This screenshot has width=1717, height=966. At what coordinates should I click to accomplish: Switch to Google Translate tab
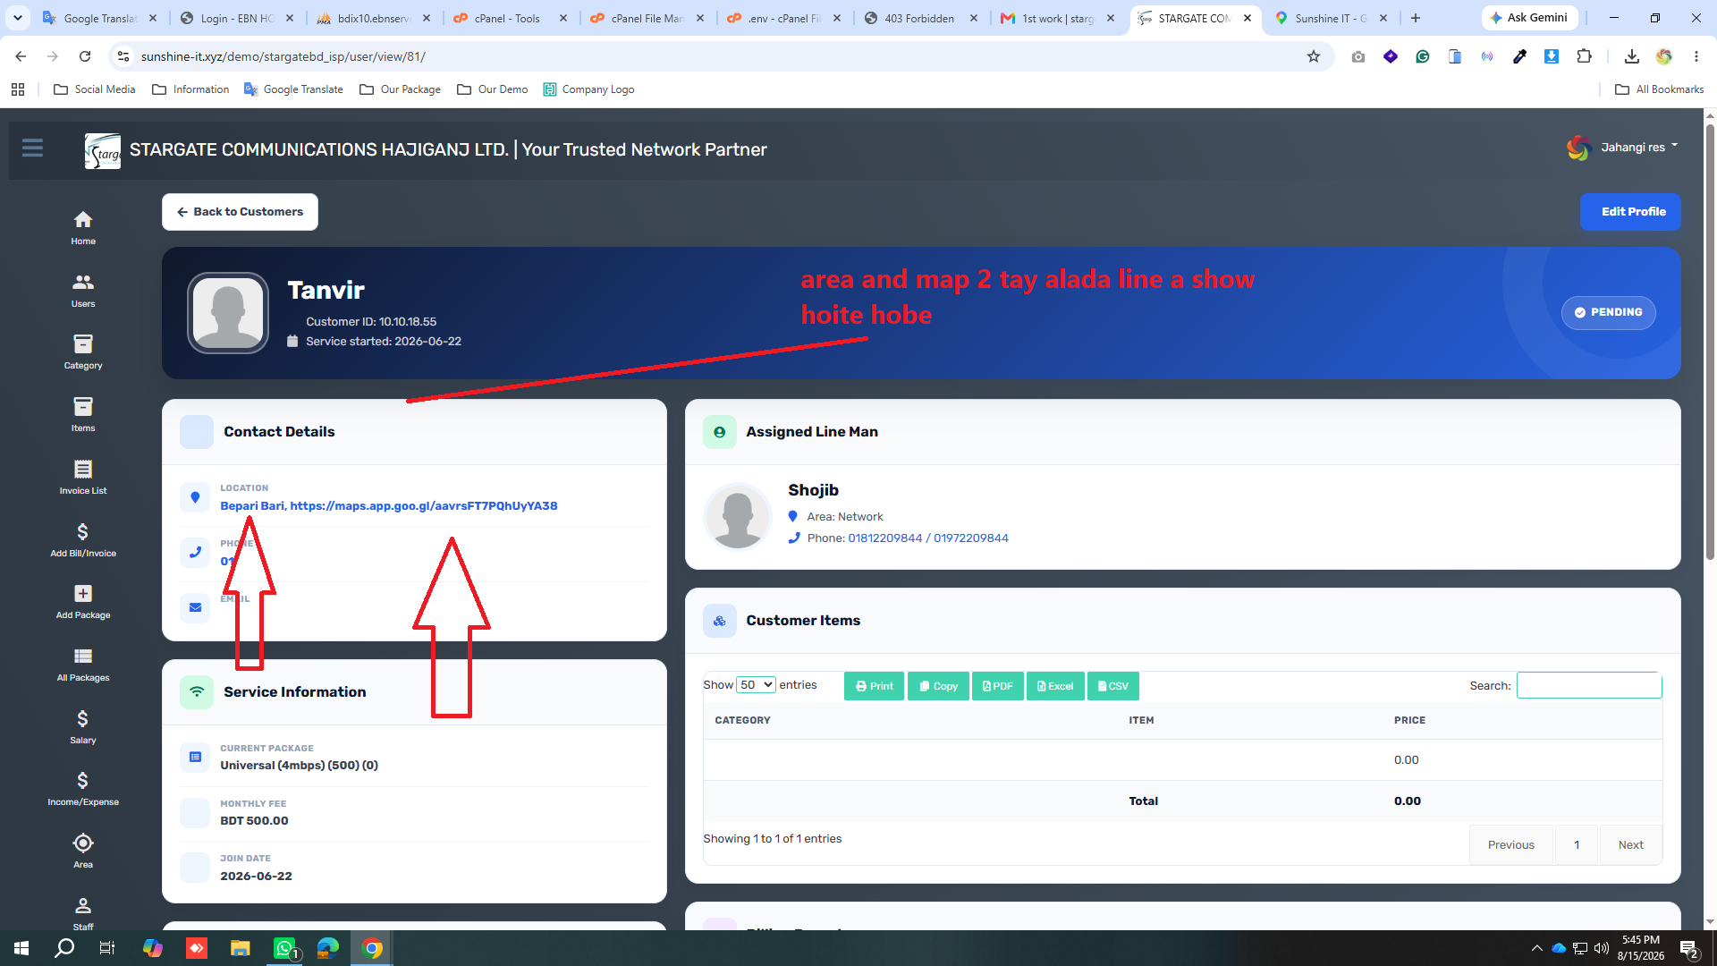pyautogui.click(x=99, y=18)
